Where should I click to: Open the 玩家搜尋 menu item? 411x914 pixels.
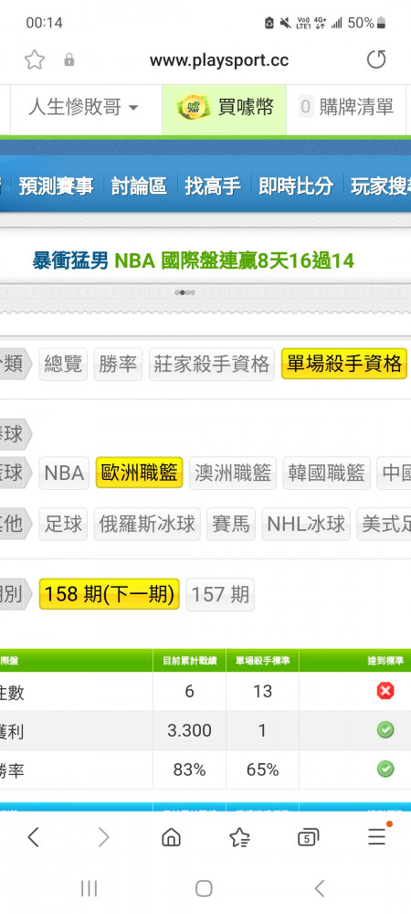[x=381, y=186]
